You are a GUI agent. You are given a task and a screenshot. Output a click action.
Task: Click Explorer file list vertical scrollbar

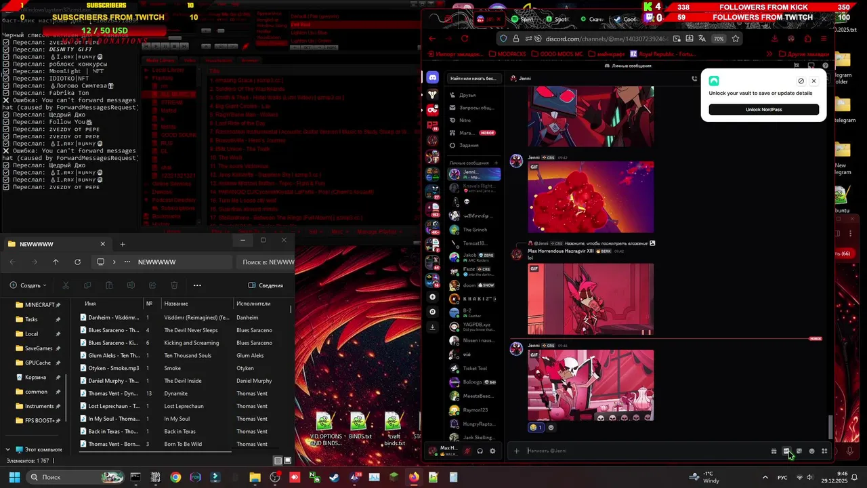click(291, 309)
